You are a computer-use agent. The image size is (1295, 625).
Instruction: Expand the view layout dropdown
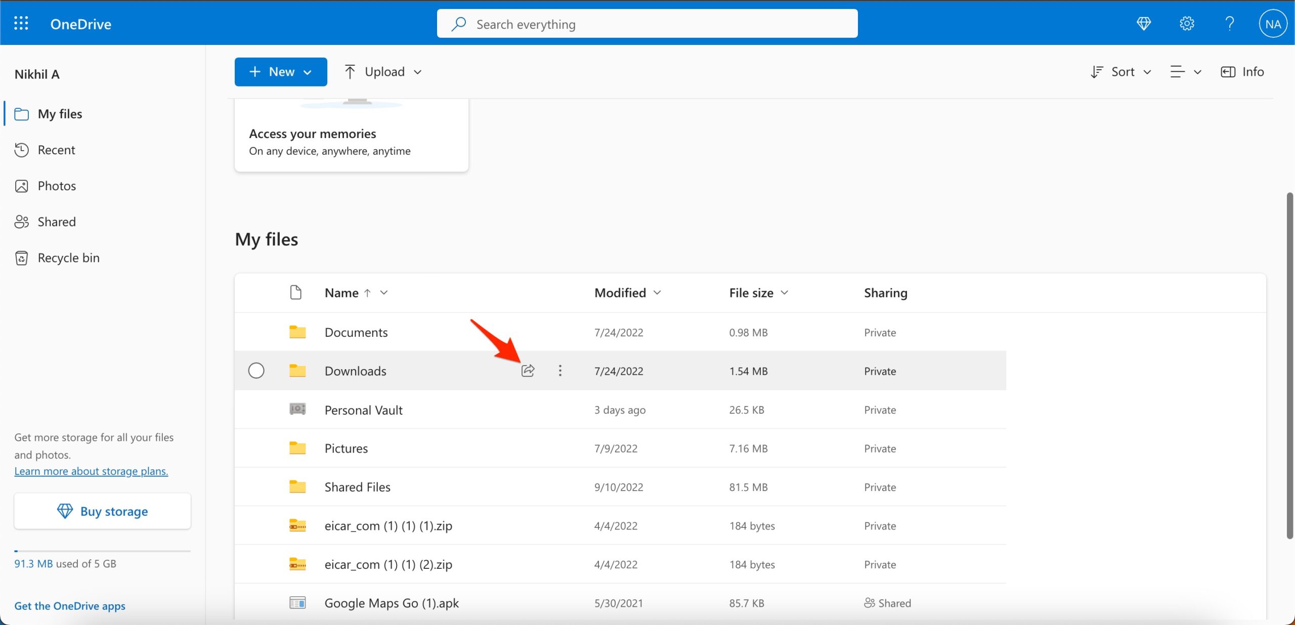pyautogui.click(x=1184, y=71)
